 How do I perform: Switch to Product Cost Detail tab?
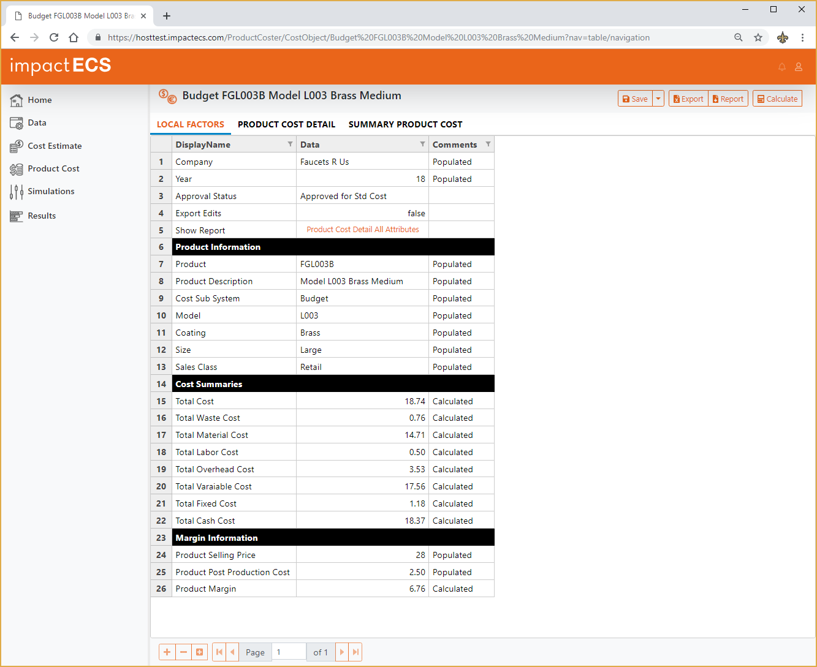286,124
